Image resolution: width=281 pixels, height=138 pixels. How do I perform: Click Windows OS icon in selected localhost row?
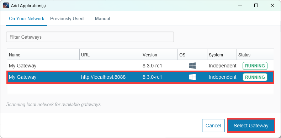click(x=192, y=77)
